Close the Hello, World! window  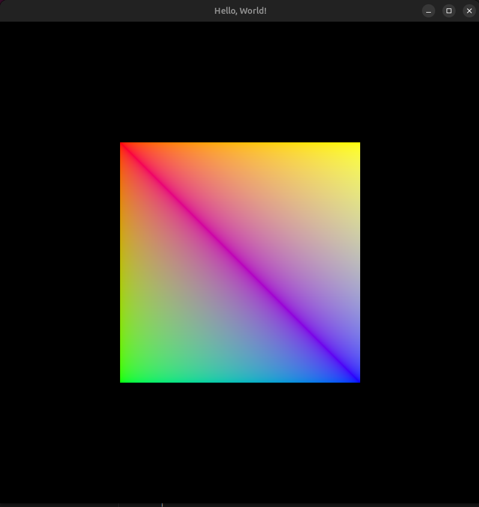(x=469, y=11)
